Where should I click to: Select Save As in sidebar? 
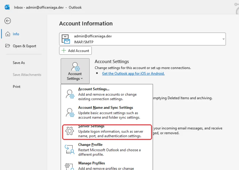(19, 63)
